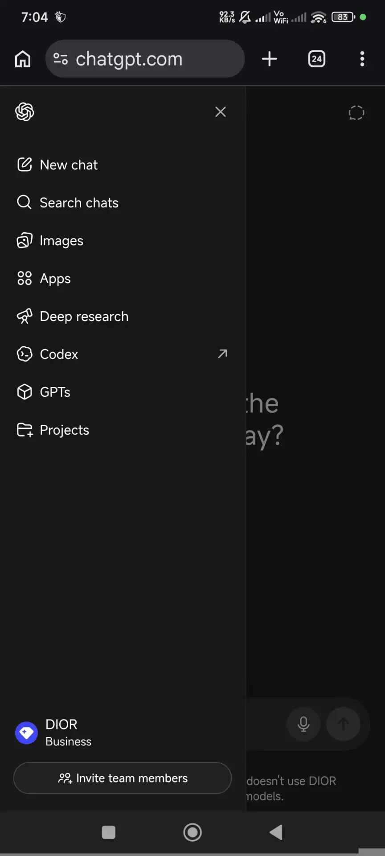
Task: Open Projects
Action: [123, 430]
